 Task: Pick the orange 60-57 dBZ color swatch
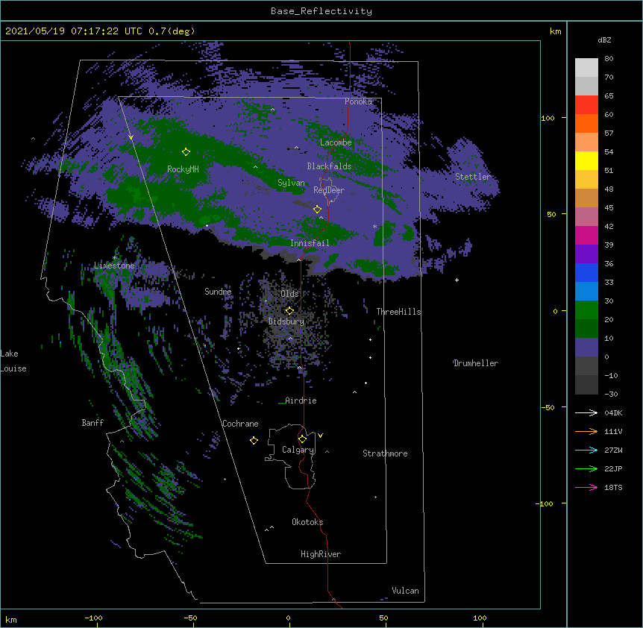(586, 123)
